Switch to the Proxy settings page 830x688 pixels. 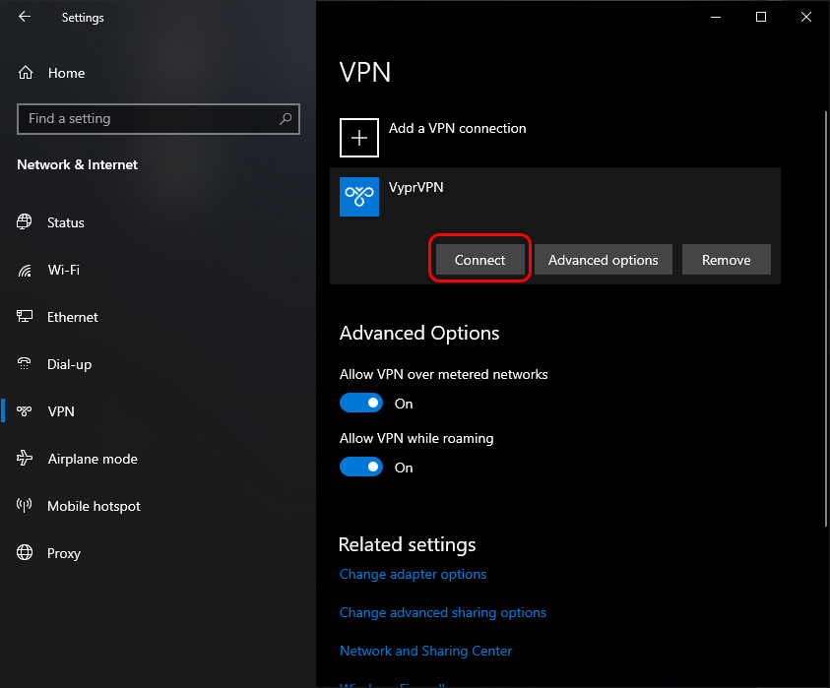63,553
